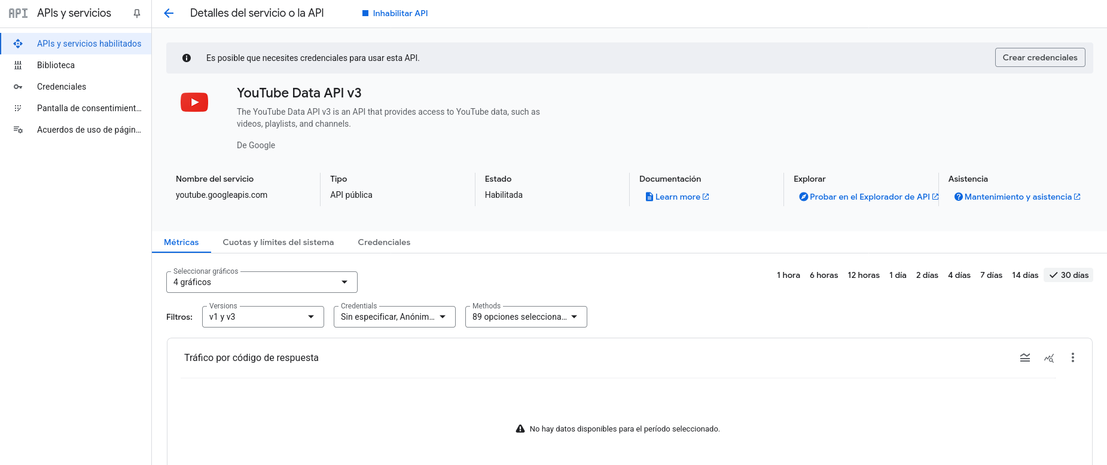Click the document icon beside Learn more

point(649,197)
